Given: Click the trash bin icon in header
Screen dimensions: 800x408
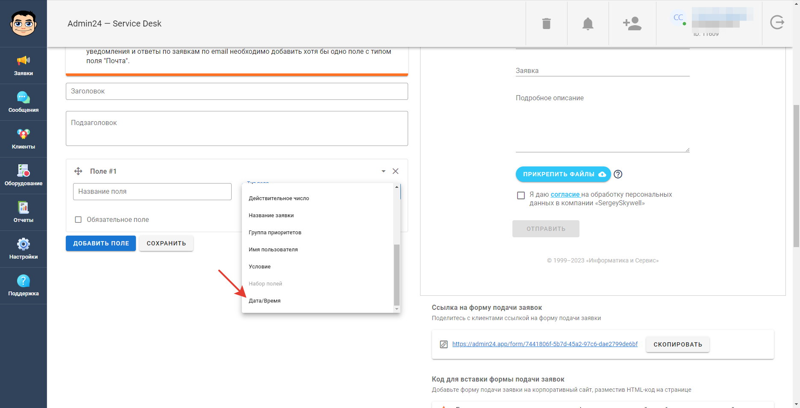Looking at the screenshot, I should coord(547,23).
